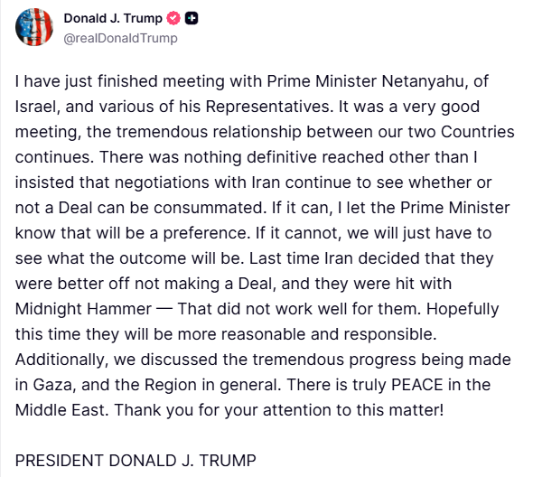This screenshot has width=533, height=477.
Task: Click the Thank you for your attention sentence
Action: (x=279, y=410)
